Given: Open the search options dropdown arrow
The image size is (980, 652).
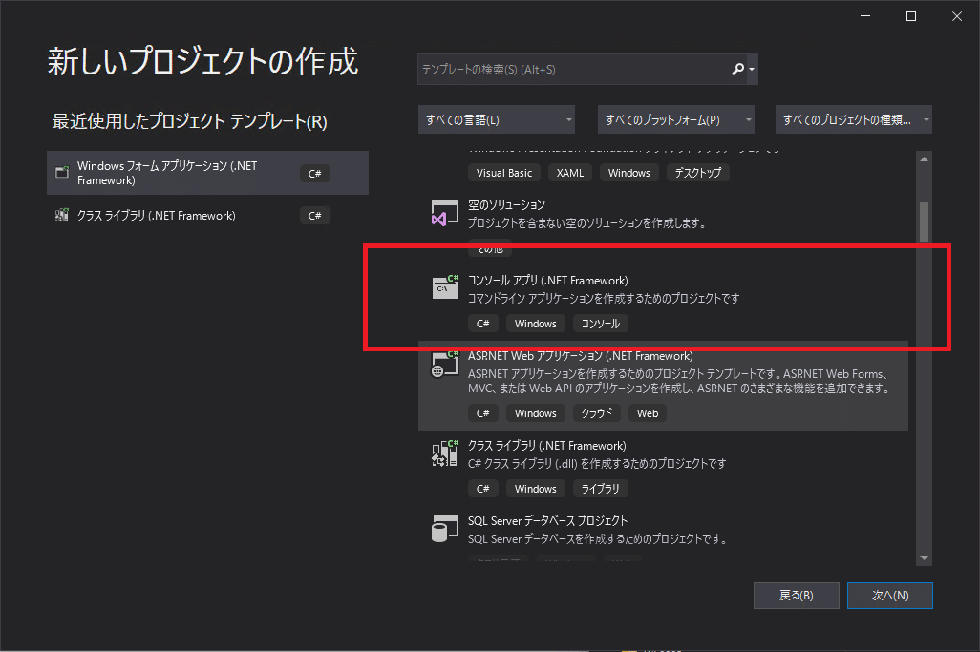Looking at the screenshot, I should coord(752,70).
